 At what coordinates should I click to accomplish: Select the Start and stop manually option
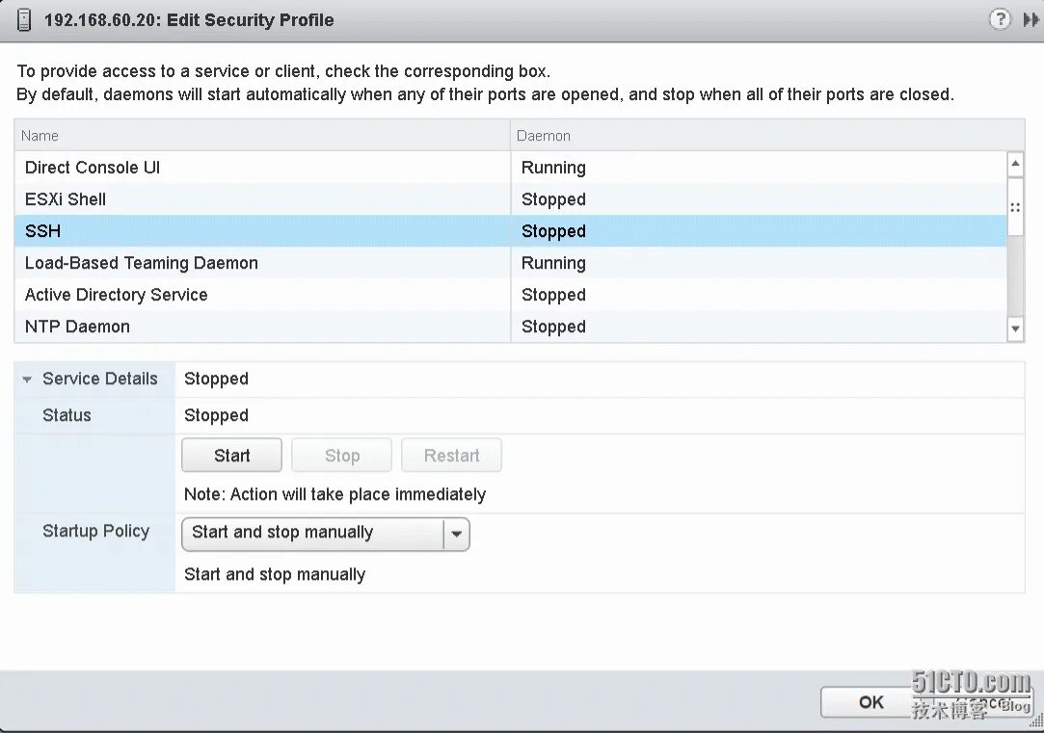(275, 573)
